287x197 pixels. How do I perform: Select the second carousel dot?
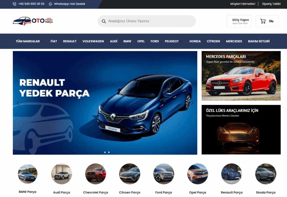coord(105,152)
